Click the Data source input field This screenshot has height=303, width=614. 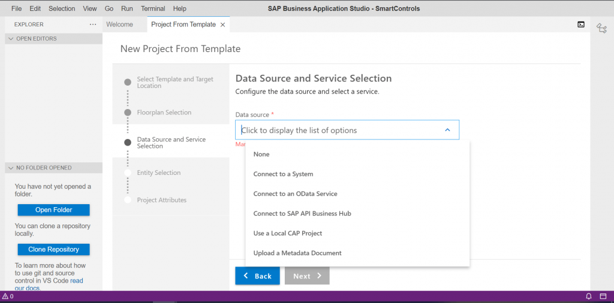point(347,130)
